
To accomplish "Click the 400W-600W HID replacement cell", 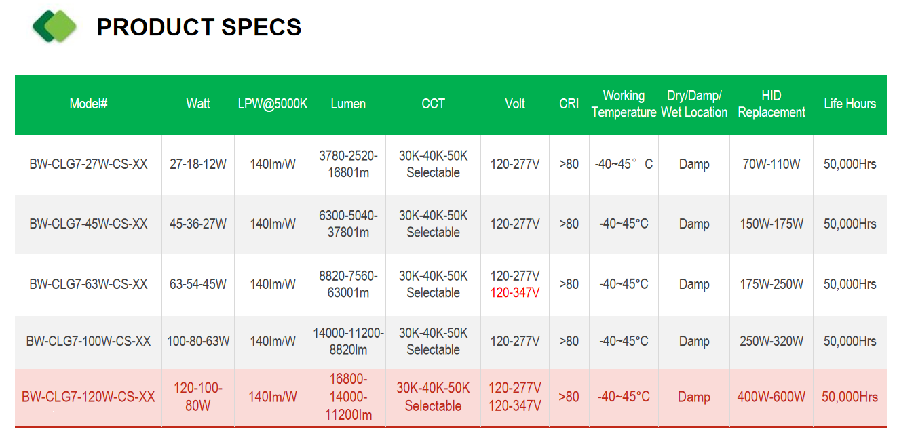I will [x=771, y=397].
